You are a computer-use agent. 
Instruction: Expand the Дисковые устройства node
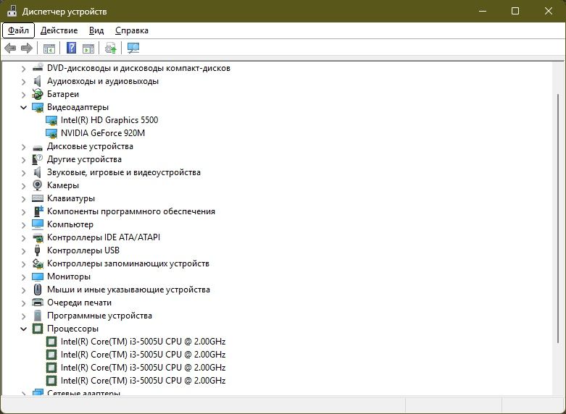click(x=23, y=146)
